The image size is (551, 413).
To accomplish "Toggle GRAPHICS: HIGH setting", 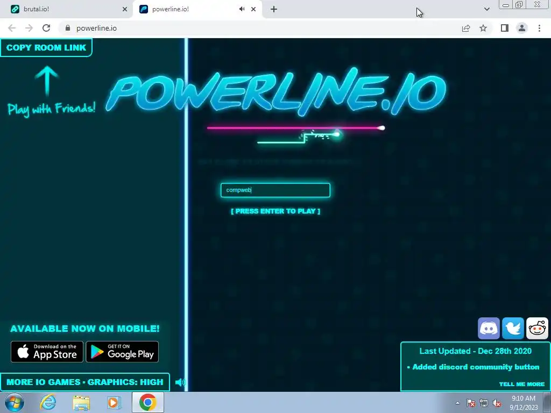I will click(125, 382).
